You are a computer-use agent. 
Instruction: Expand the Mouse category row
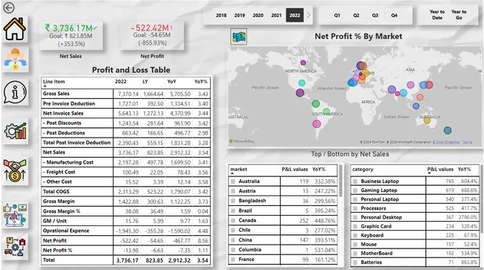tap(355, 245)
